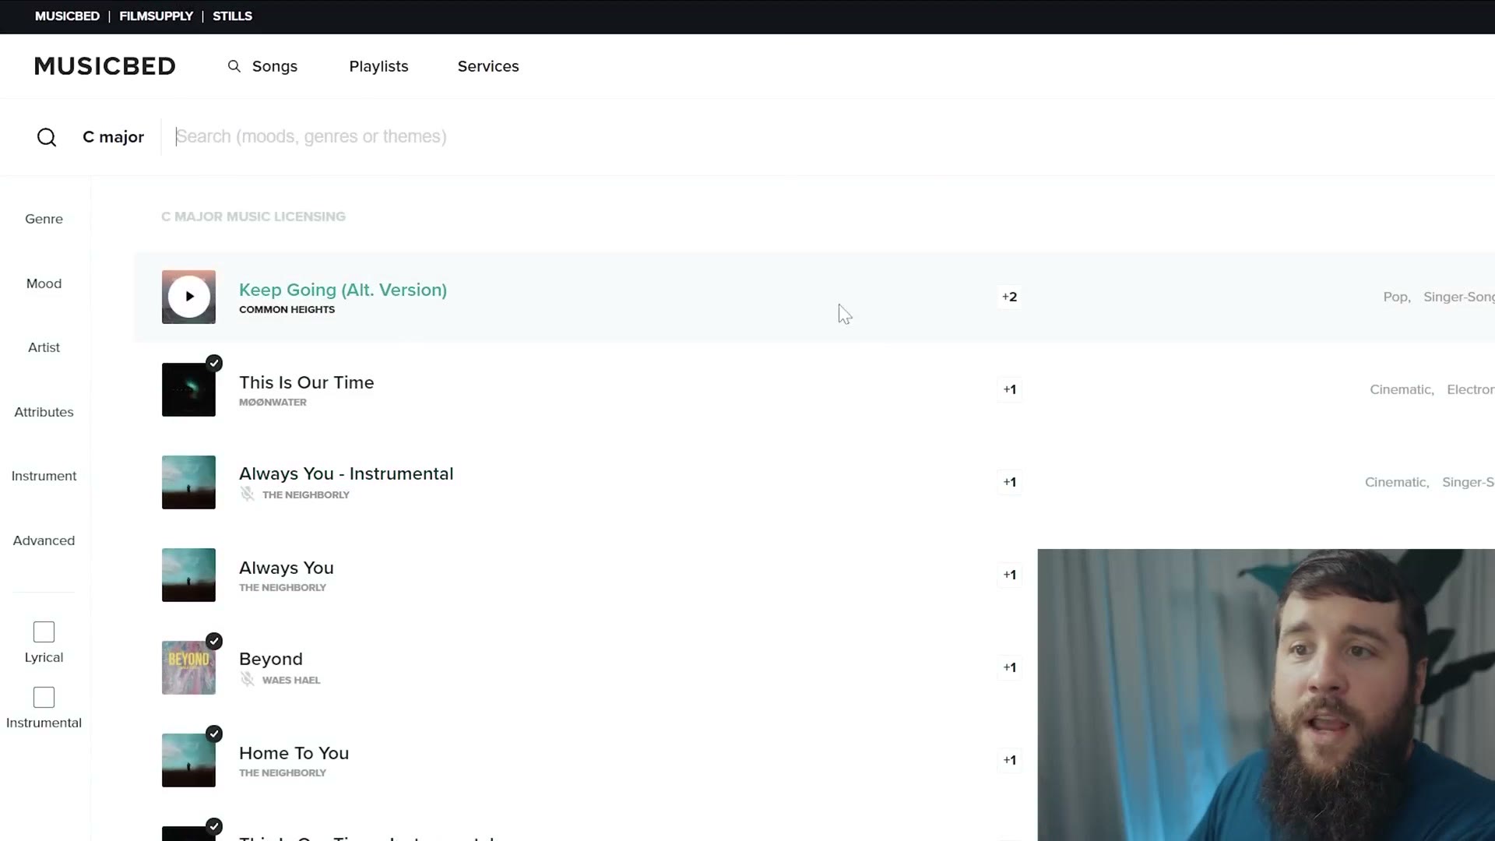Click the checkmark badge on Beyond album art
1495x841 pixels.
(214, 642)
